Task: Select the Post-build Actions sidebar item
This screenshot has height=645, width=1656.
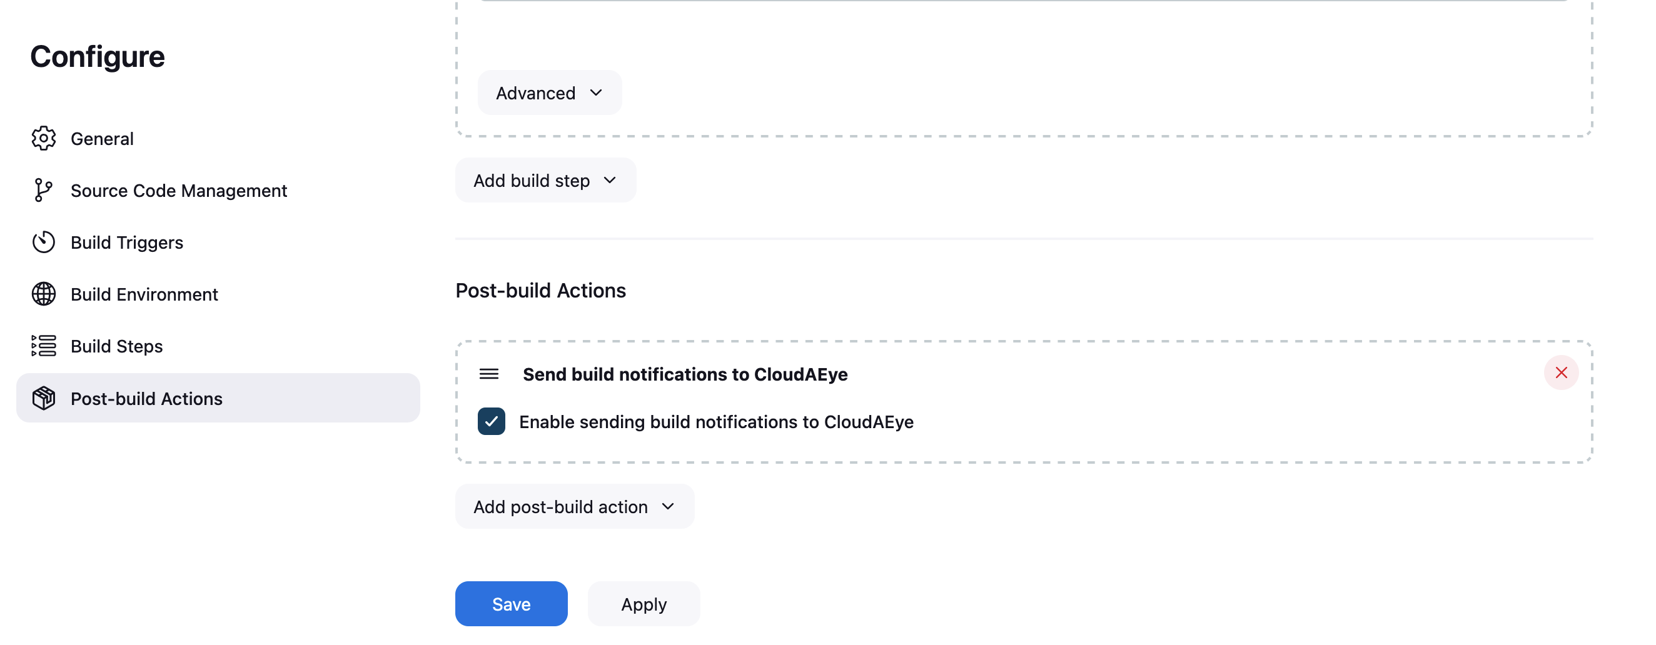Action: [x=218, y=398]
